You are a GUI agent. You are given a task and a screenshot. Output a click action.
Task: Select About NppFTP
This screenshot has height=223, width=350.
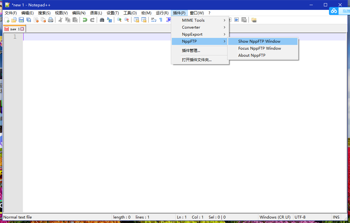(252, 55)
